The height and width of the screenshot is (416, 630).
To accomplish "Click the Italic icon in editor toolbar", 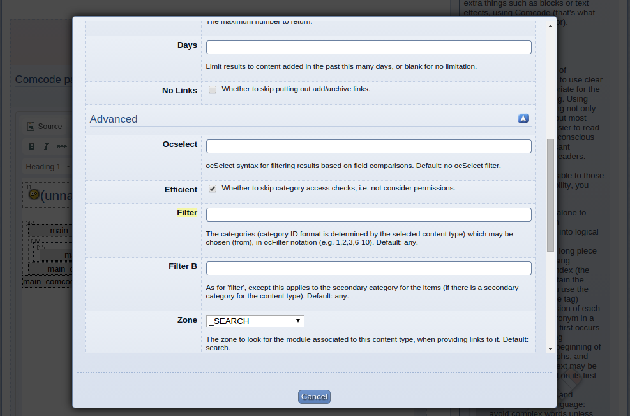I will coord(46,146).
